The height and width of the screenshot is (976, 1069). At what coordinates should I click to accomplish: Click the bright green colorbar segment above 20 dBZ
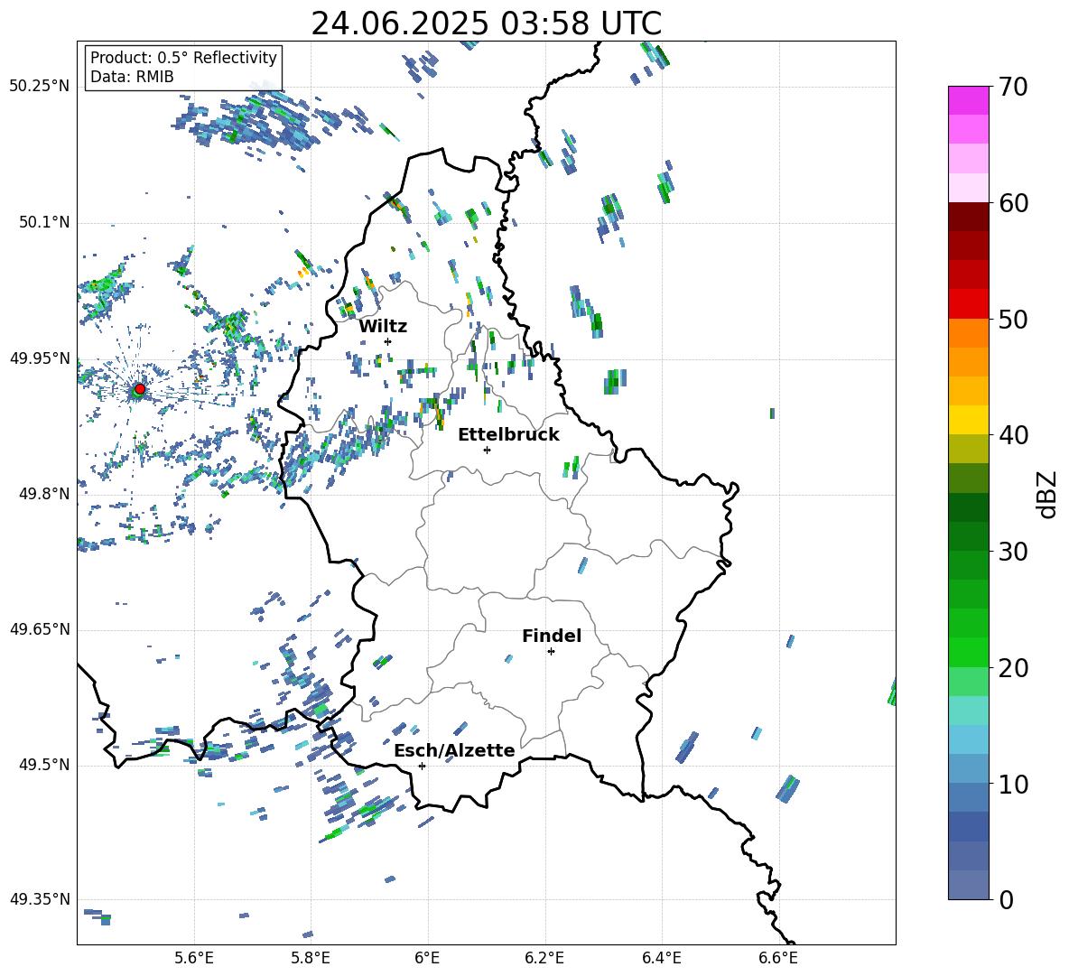(968, 652)
